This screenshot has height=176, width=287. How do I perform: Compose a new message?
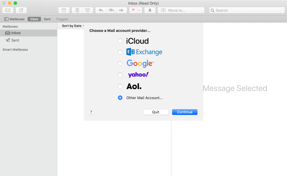[x=21, y=10]
